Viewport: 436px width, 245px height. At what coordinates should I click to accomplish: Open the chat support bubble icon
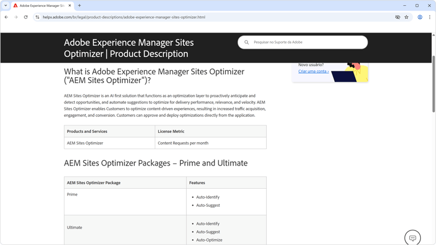pos(413,238)
